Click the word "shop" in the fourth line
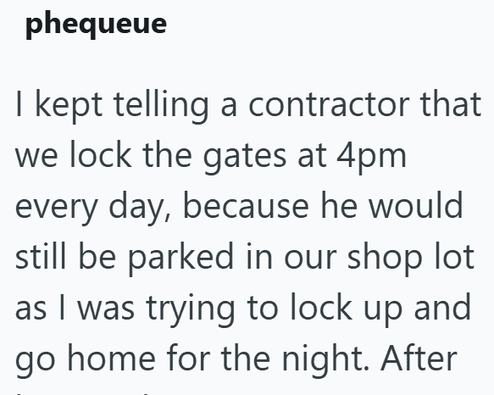The width and height of the screenshot is (494, 395). click(x=385, y=259)
